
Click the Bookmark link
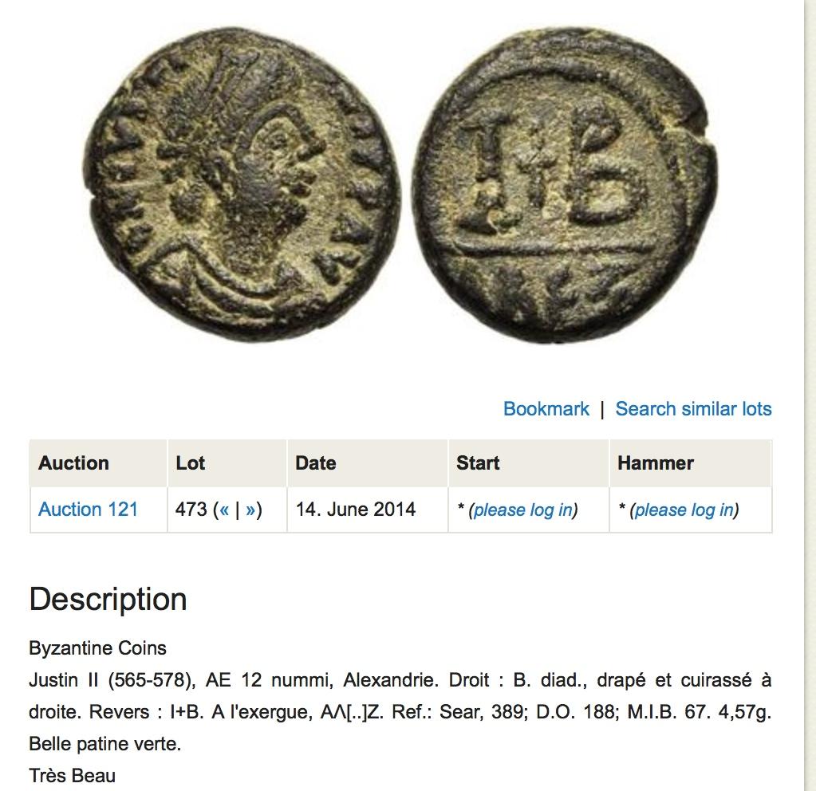546,409
